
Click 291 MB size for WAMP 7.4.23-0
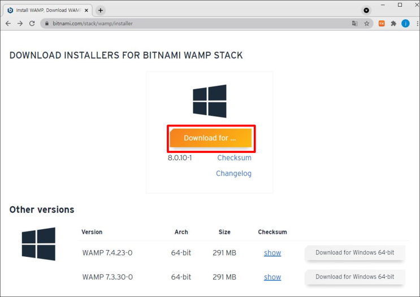224,252
